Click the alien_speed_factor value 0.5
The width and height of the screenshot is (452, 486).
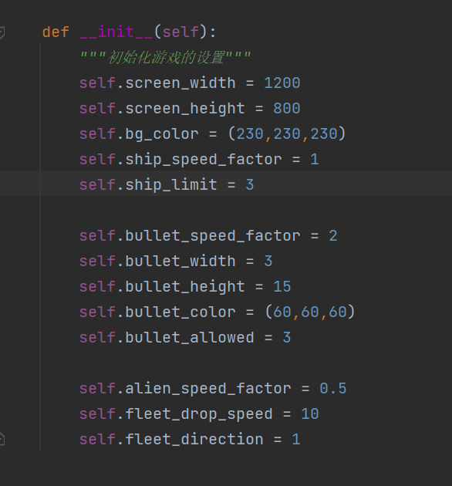[x=333, y=388]
